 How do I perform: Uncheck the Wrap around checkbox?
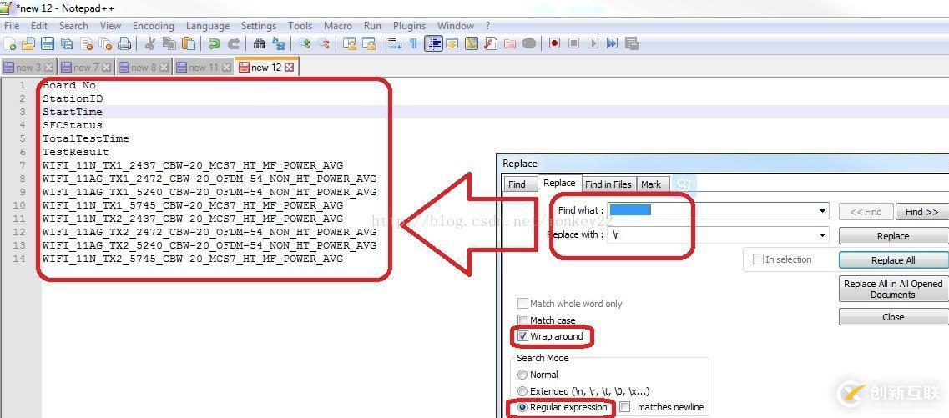pyautogui.click(x=523, y=336)
